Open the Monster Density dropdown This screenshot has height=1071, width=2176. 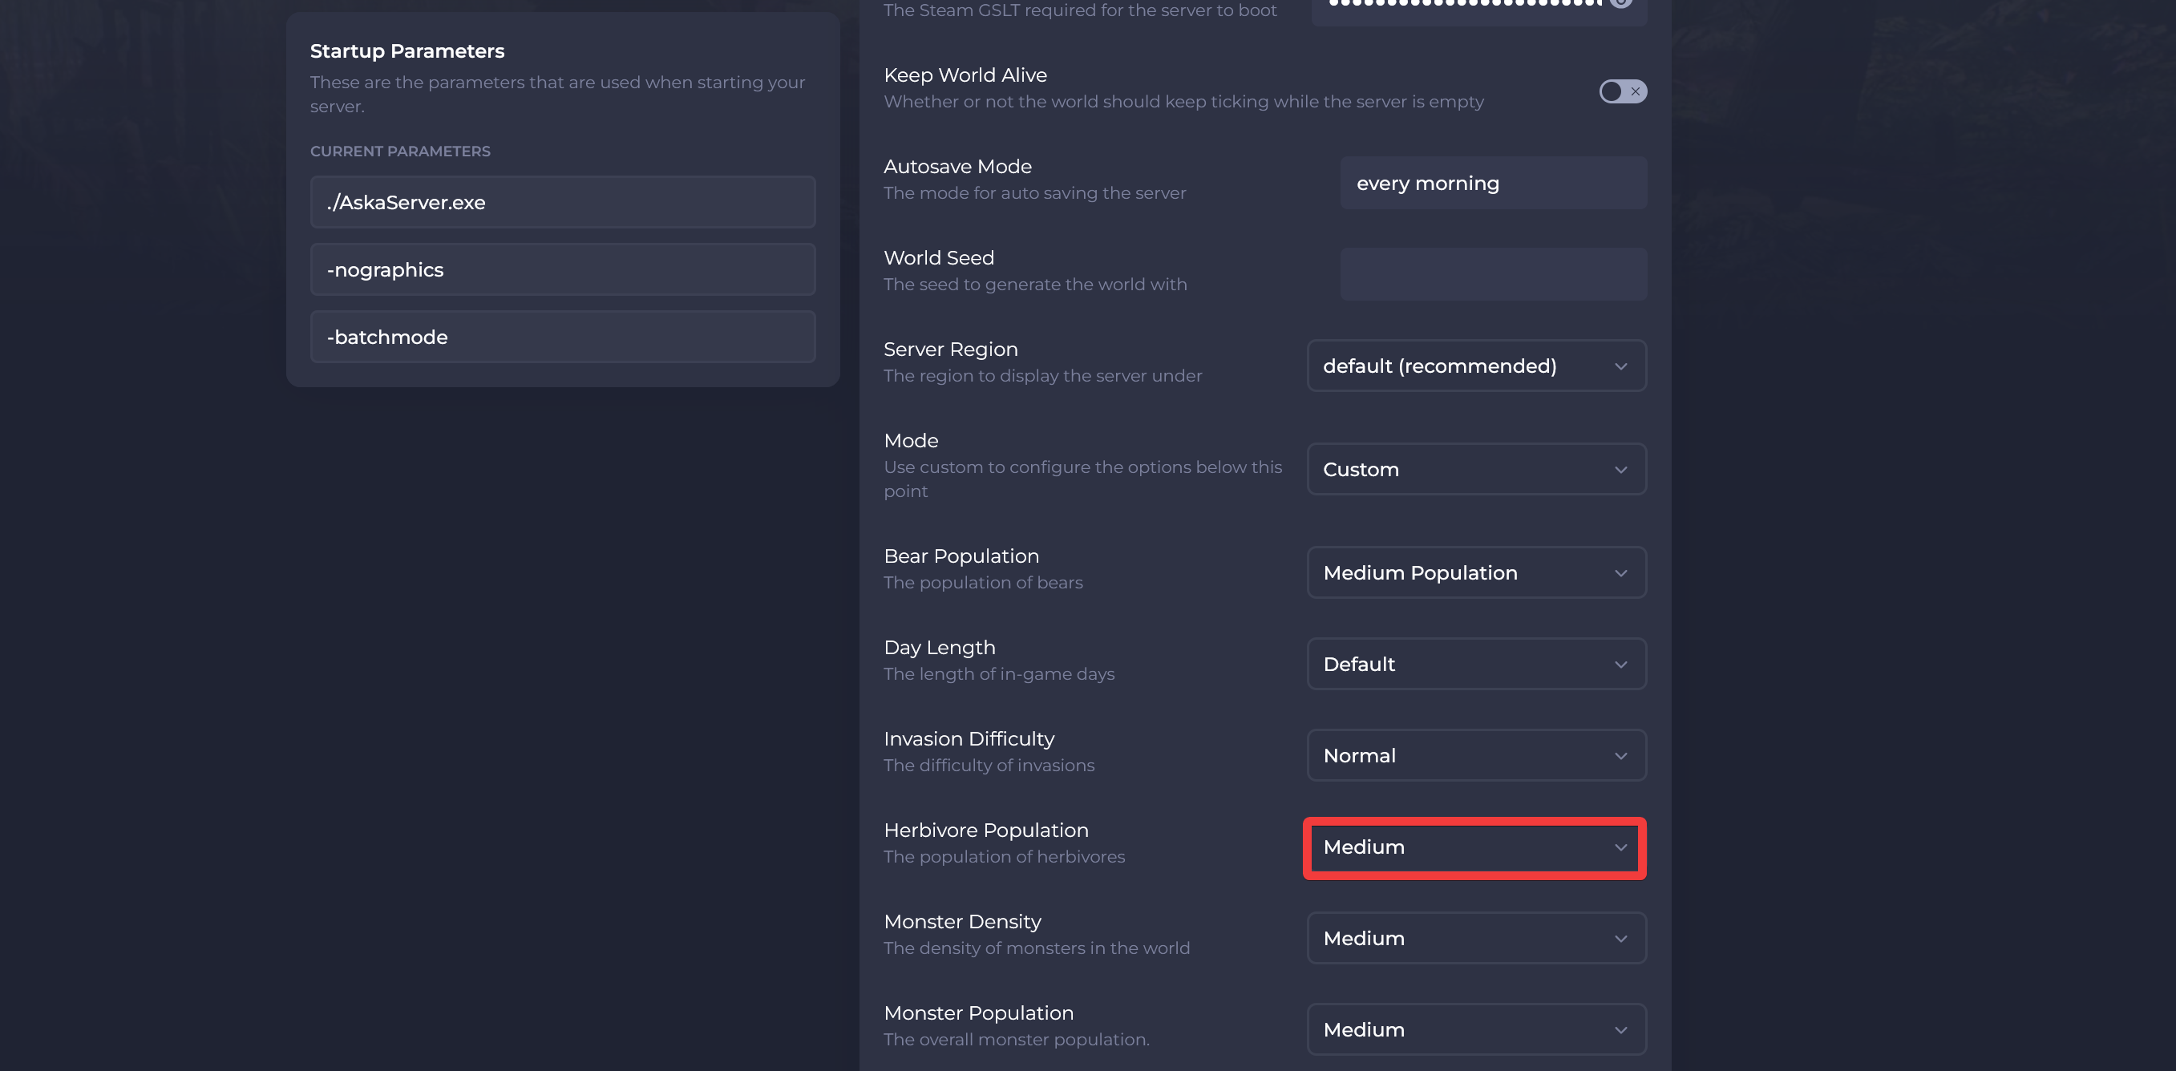click(1476, 939)
